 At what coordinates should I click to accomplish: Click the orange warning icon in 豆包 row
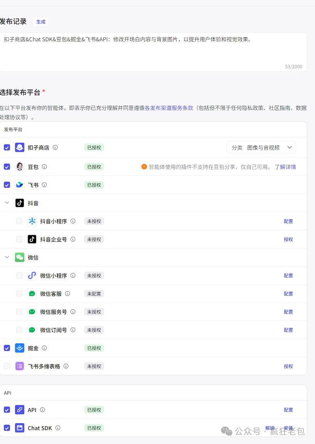coord(144,167)
